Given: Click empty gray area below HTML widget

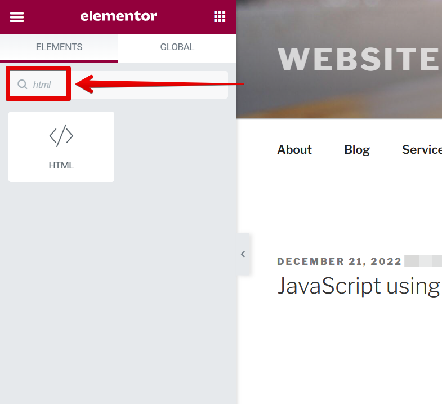Looking at the screenshot, I should (x=118, y=282).
